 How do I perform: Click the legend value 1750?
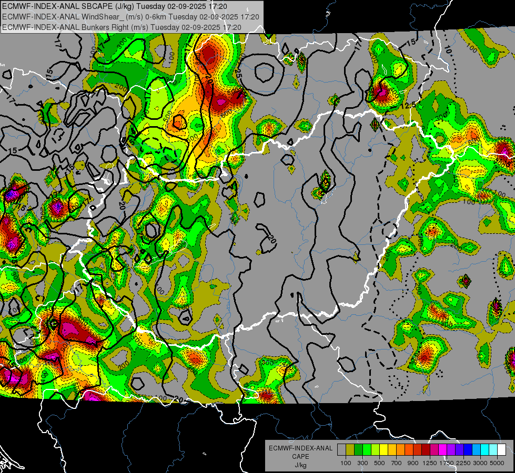tap(447, 463)
